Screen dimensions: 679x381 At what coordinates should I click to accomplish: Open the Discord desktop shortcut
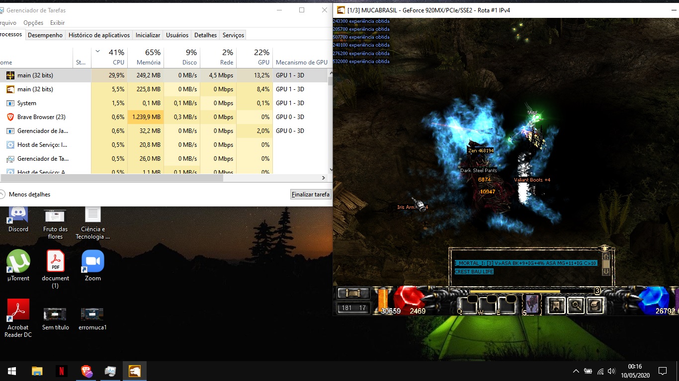(18, 214)
